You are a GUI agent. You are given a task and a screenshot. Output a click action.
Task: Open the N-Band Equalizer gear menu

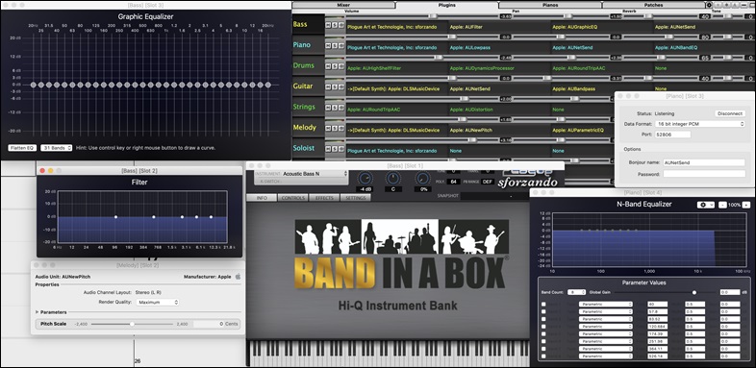[x=705, y=205]
